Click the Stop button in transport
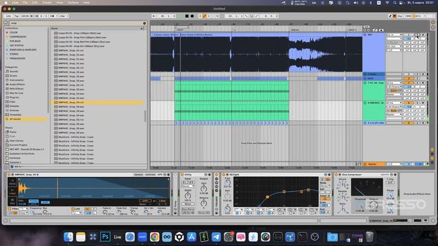Viewport: 438px width, 246px height. point(187,16)
